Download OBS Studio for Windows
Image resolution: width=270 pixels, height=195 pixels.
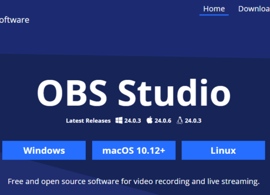[44, 150]
